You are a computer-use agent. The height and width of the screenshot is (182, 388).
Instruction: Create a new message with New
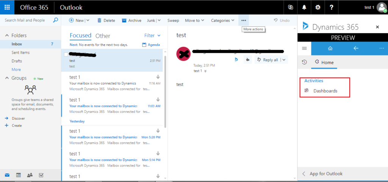(77, 20)
